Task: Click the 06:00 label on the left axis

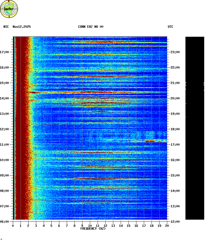Action: tap(5, 221)
